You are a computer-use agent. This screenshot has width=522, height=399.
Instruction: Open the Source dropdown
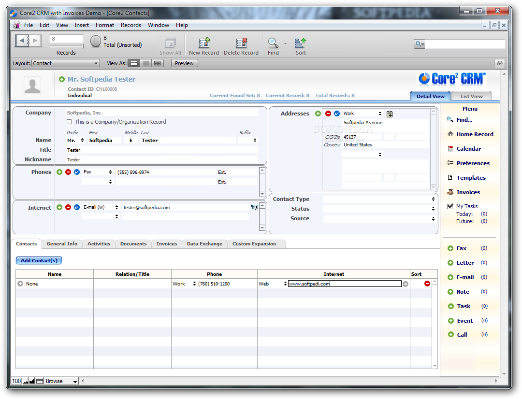coord(379,219)
